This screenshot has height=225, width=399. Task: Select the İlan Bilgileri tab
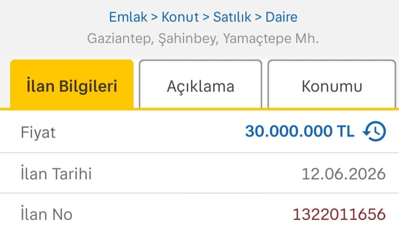point(72,84)
